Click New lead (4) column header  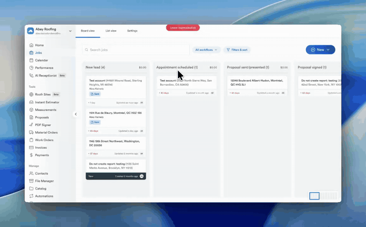(x=95, y=67)
